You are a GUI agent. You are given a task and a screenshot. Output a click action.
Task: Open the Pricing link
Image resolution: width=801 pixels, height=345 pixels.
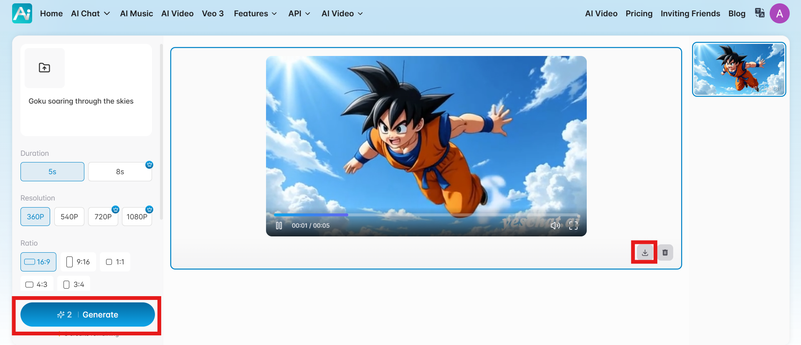coord(639,13)
